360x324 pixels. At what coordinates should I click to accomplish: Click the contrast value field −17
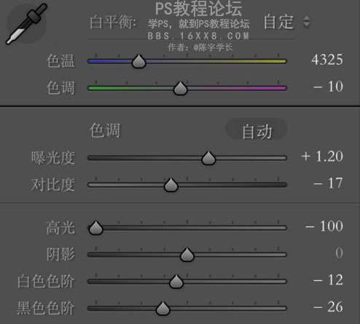tap(328, 183)
